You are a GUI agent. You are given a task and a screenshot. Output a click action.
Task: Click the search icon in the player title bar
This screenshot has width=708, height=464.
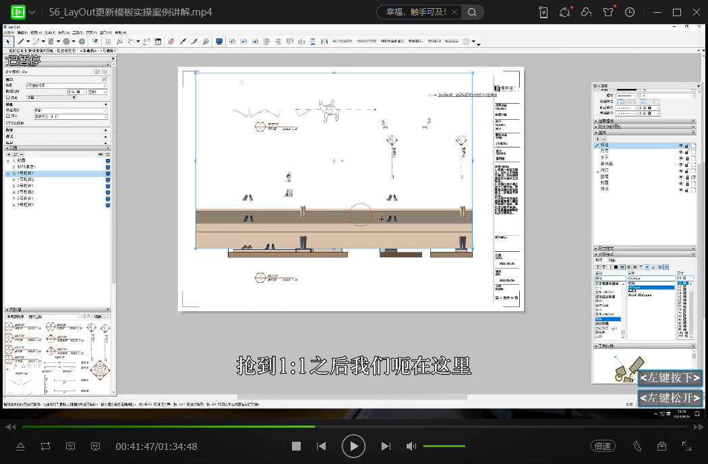coord(472,12)
